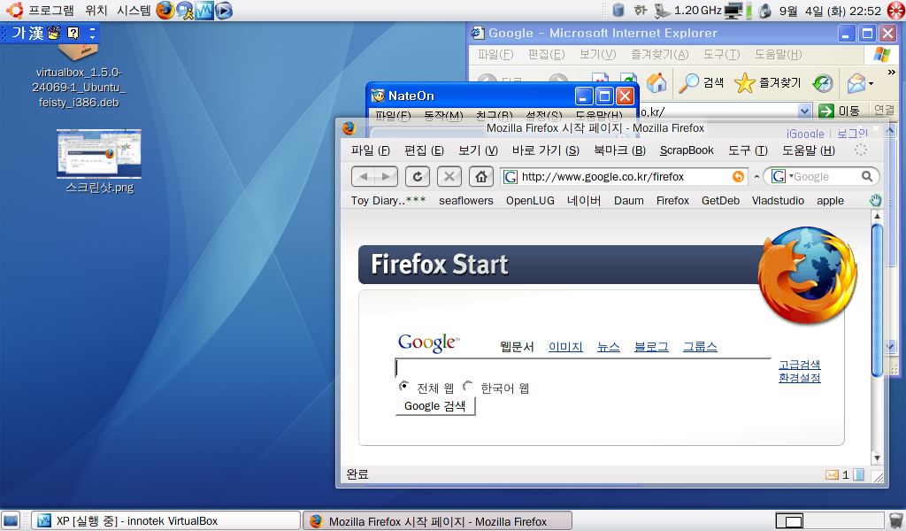
Task: Click the workspace switcher in the bottom panel
Action: 828,521
